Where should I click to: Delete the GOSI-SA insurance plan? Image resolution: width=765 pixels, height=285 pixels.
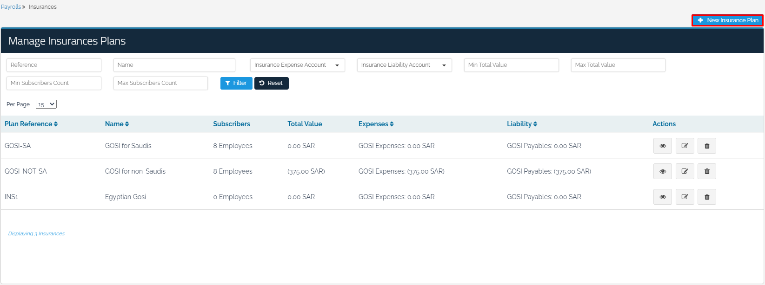click(x=706, y=146)
